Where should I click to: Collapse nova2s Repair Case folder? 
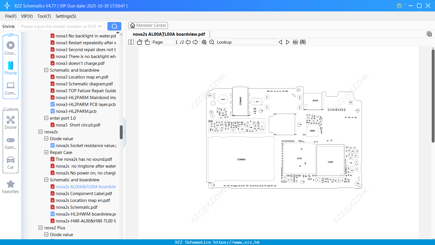(x=46, y=152)
